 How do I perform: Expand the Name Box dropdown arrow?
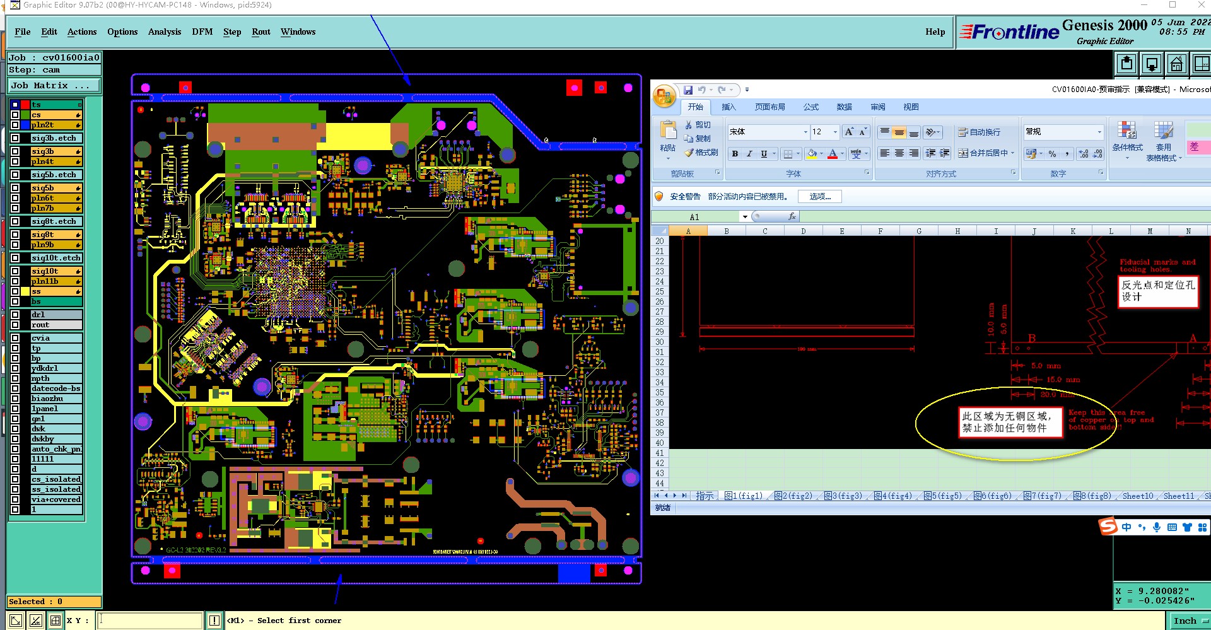click(745, 217)
